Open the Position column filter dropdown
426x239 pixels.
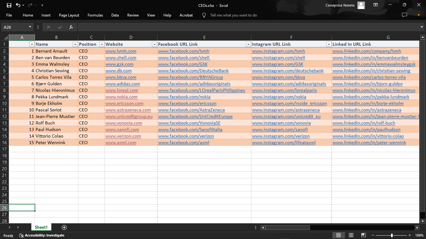point(102,45)
